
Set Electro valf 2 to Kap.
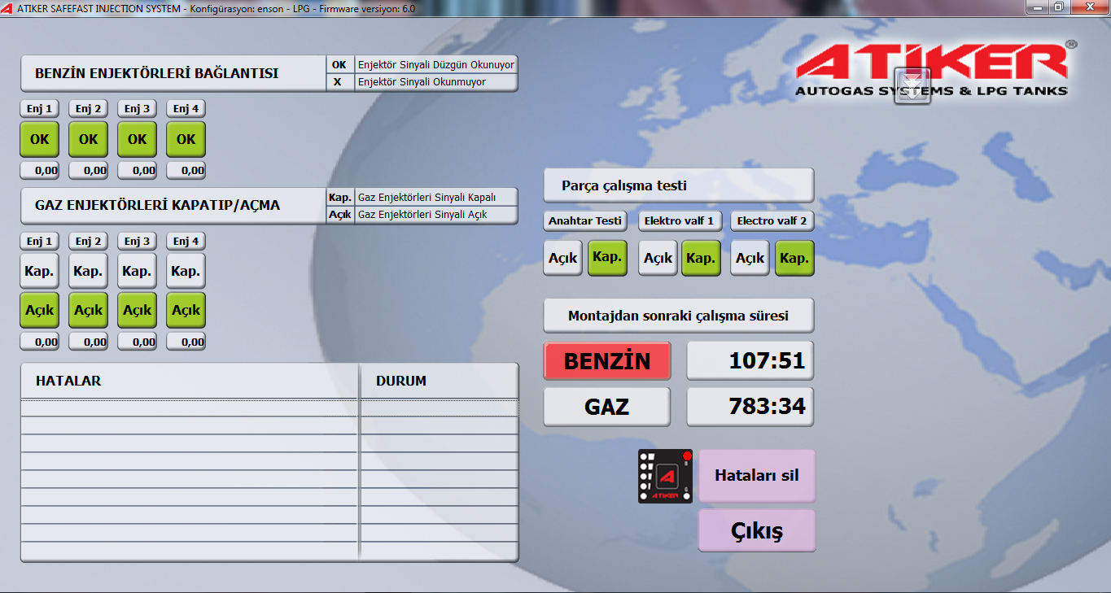(794, 258)
